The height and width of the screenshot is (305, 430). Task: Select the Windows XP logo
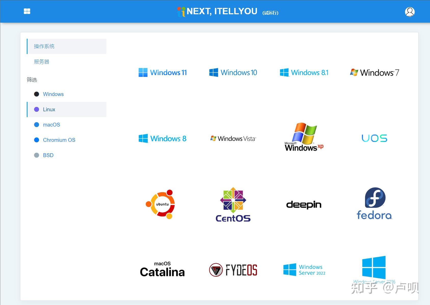[x=304, y=137]
